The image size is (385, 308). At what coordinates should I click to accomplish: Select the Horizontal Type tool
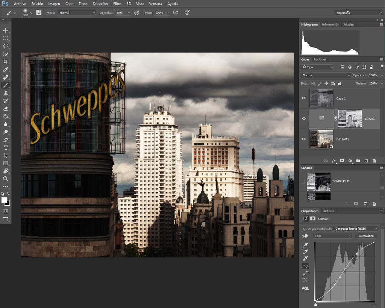(x=5, y=148)
